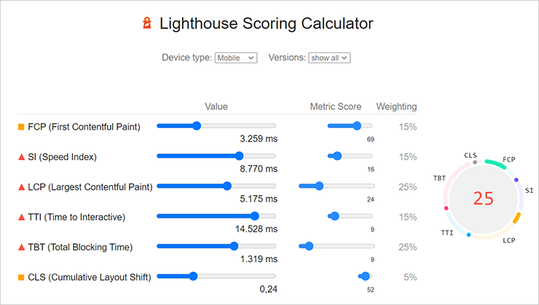
Task: Click the red triangle icon beside TTI
Action: 21,217
